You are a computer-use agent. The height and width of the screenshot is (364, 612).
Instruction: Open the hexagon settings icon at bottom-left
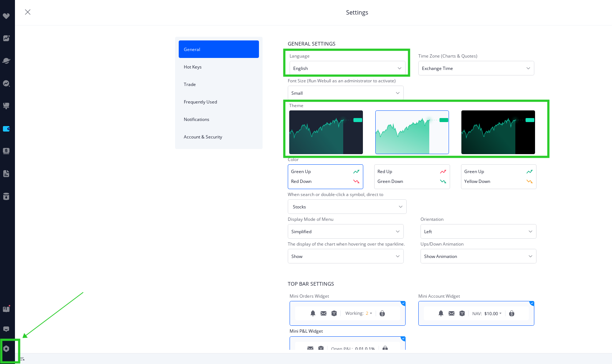[6, 349]
